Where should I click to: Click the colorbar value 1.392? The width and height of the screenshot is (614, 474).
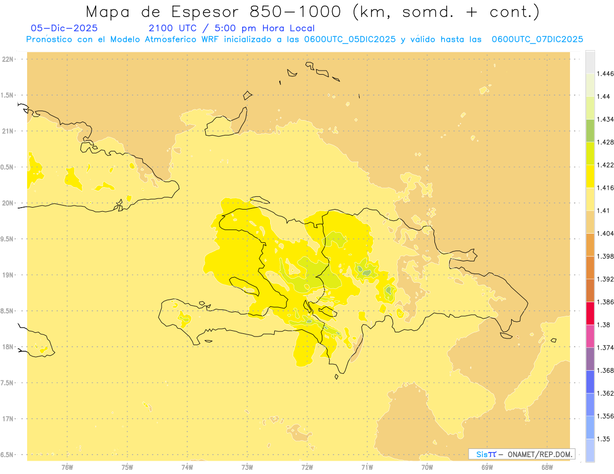pos(606,279)
